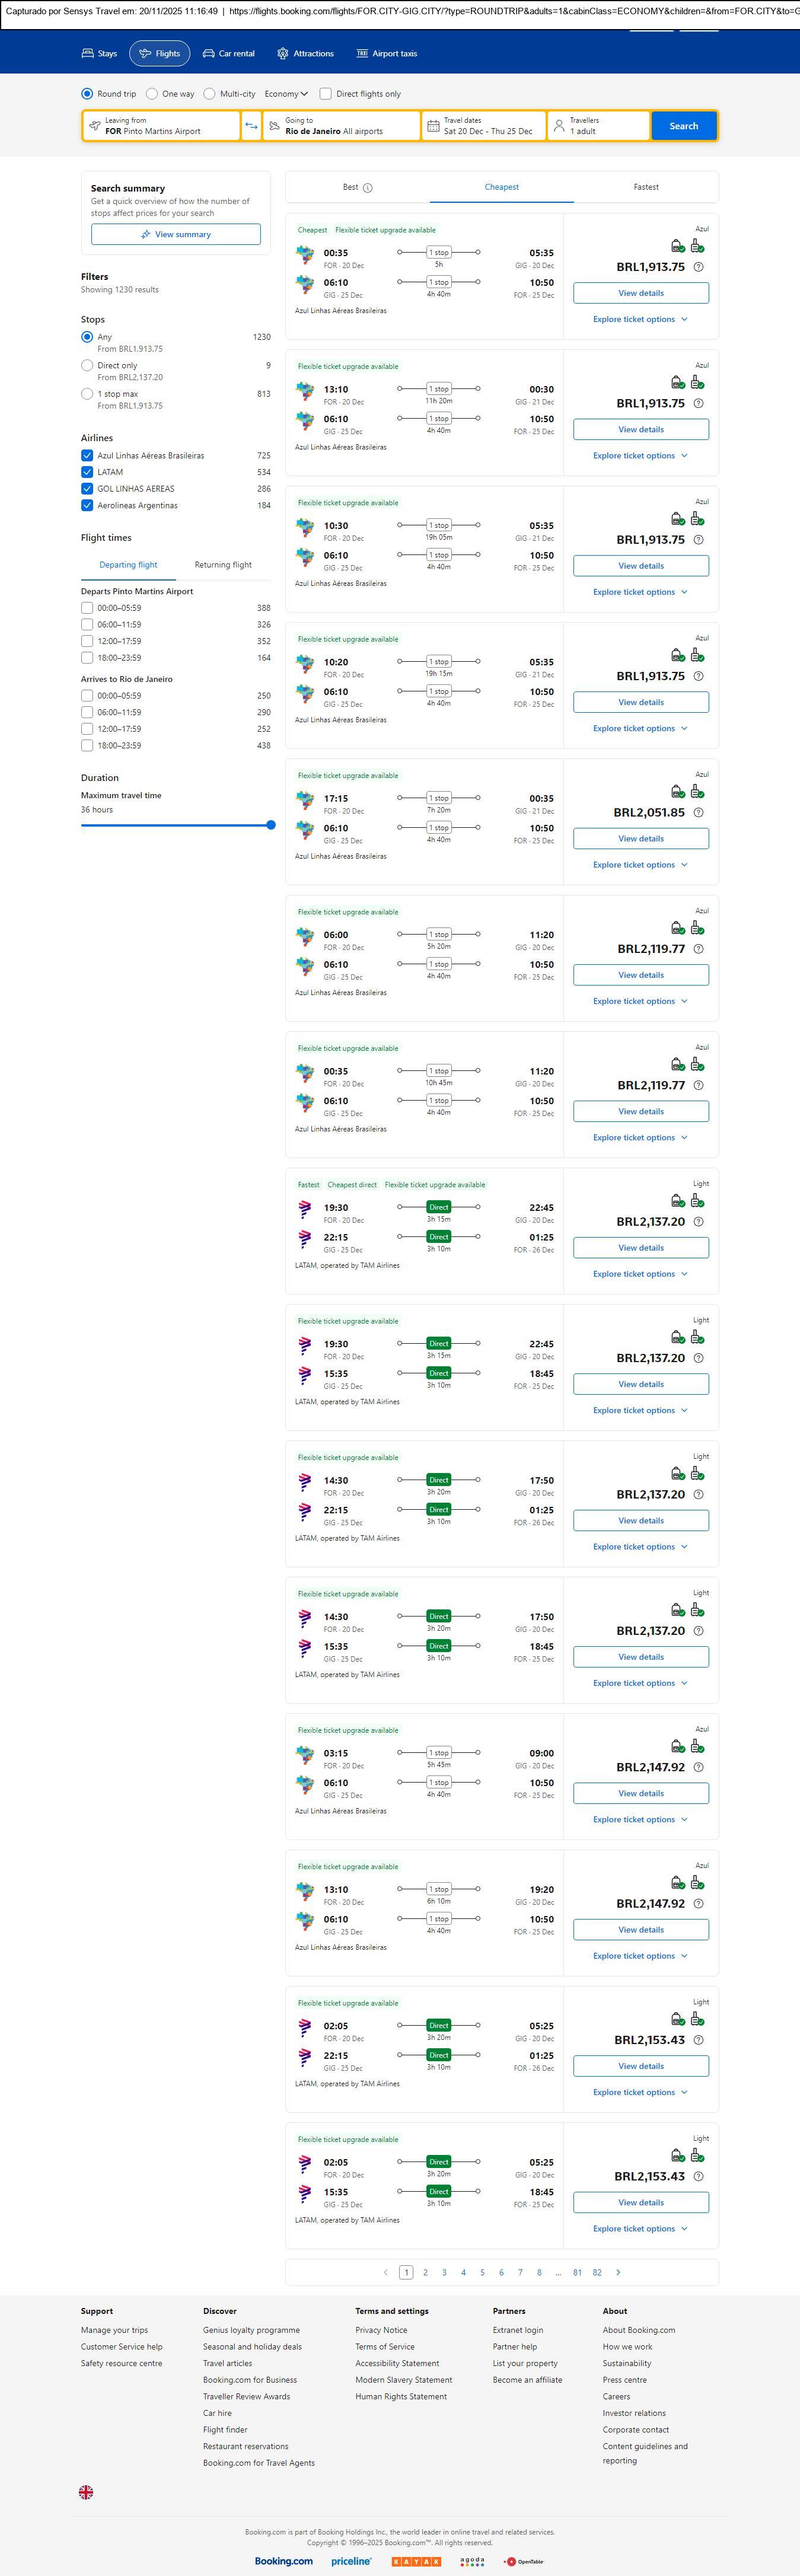Viewport: 800px width, 2576px height.
Task: Enable the Direct flights only checkbox
Action: 325,94
